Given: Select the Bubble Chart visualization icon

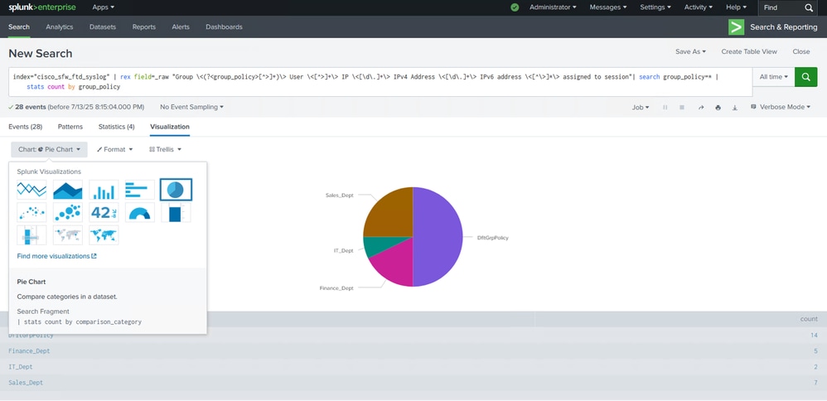Looking at the screenshot, I should click(67, 212).
